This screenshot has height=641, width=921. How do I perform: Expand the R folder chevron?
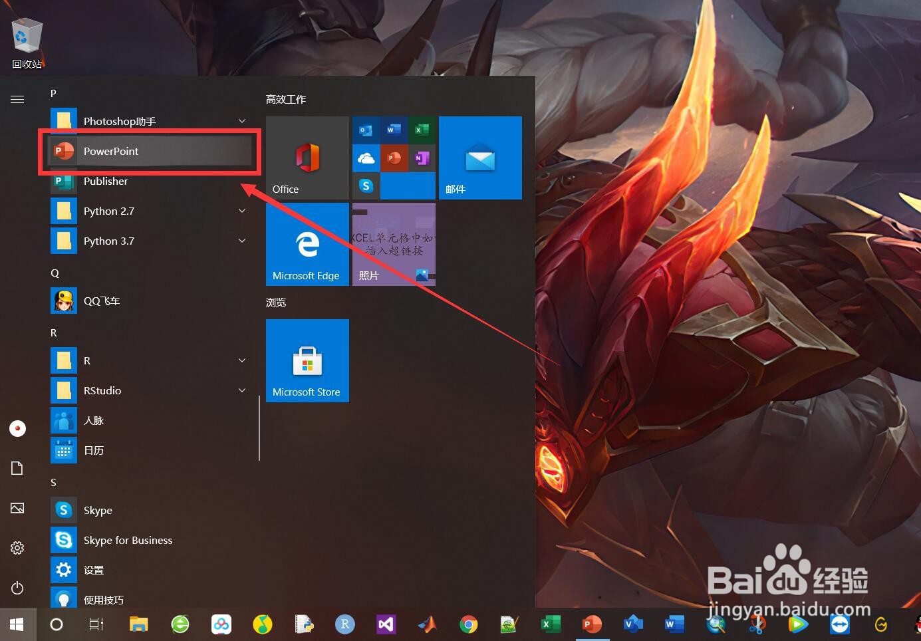[x=242, y=360]
